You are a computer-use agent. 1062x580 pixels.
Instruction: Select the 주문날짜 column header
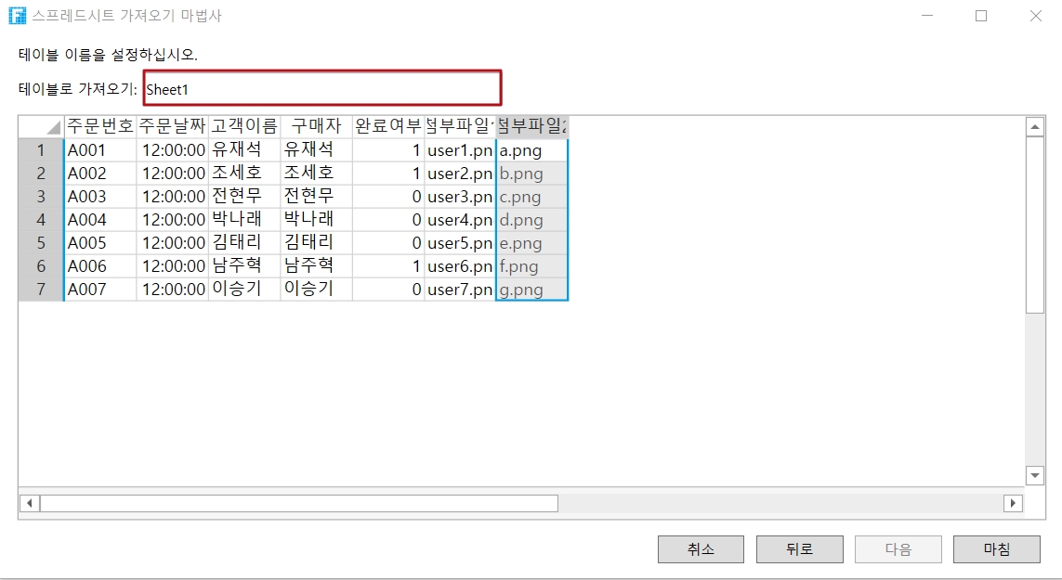[172, 126]
